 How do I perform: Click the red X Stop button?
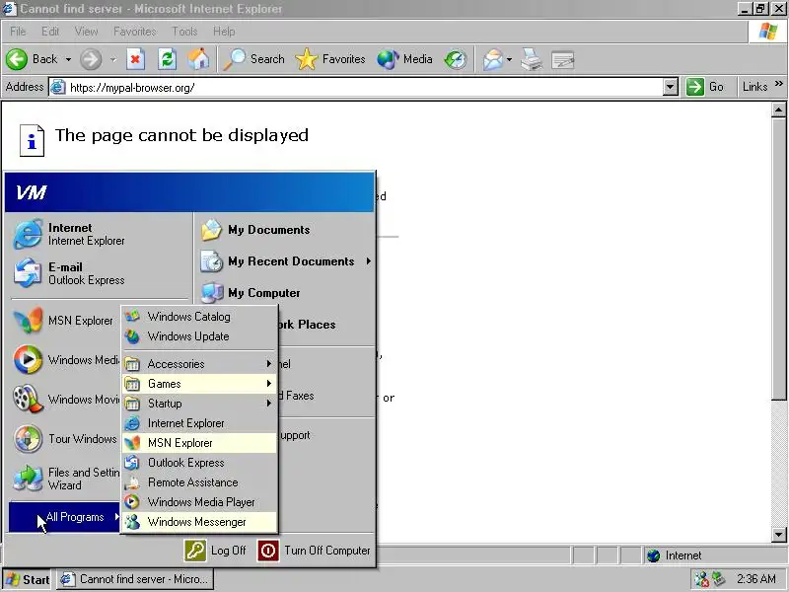pyautogui.click(x=135, y=59)
